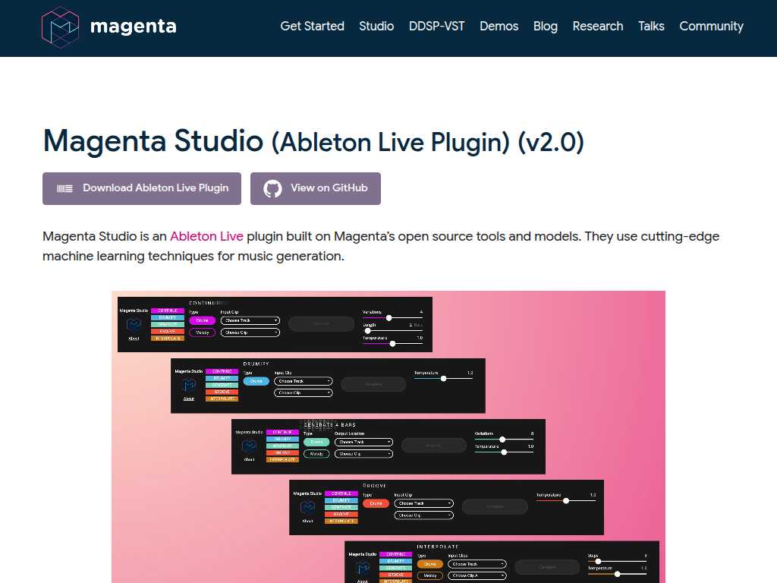Switch to INTERPOLATE tab in the Continue panel
This screenshot has height=583, width=777.
click(168, 339)
